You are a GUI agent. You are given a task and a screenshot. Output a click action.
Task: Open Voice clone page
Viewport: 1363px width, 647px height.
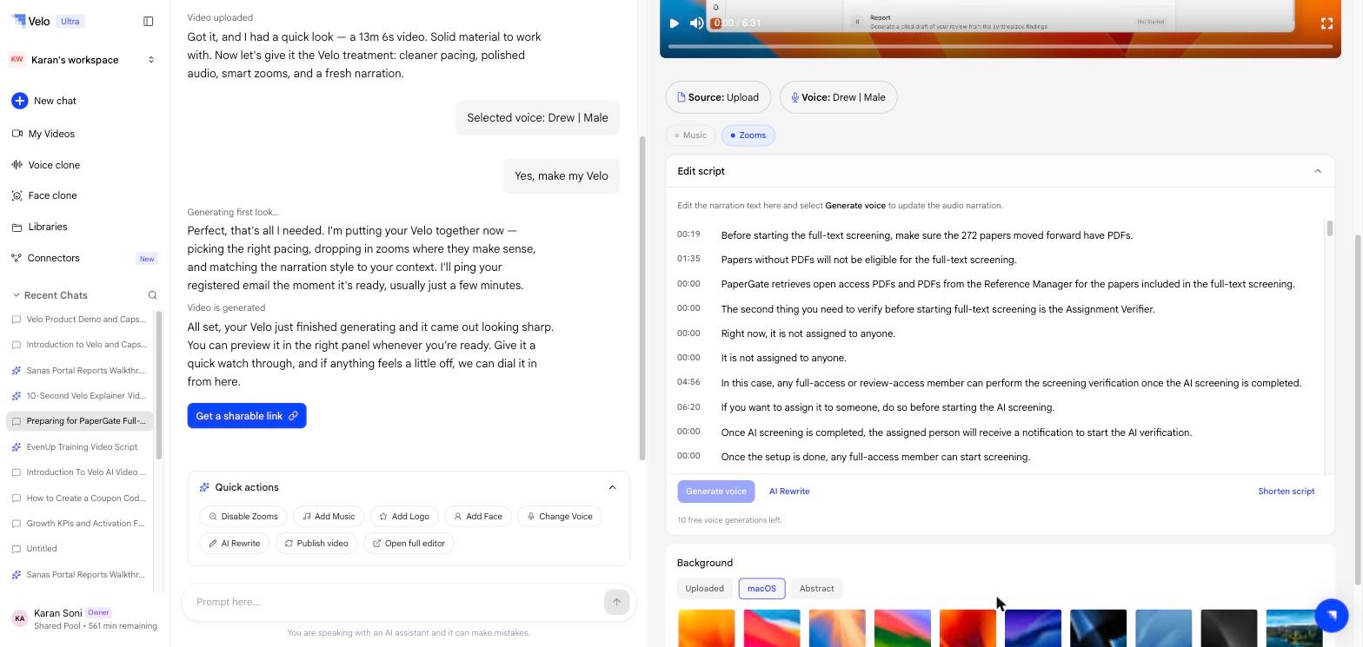pos(54,165)
